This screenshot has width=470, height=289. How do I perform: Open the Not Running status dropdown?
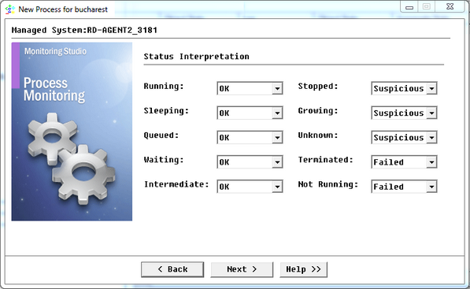(404, 187)
